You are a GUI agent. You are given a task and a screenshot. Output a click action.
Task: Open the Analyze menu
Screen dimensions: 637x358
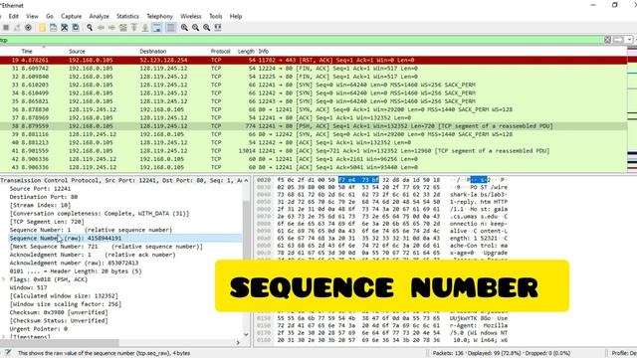100,16
